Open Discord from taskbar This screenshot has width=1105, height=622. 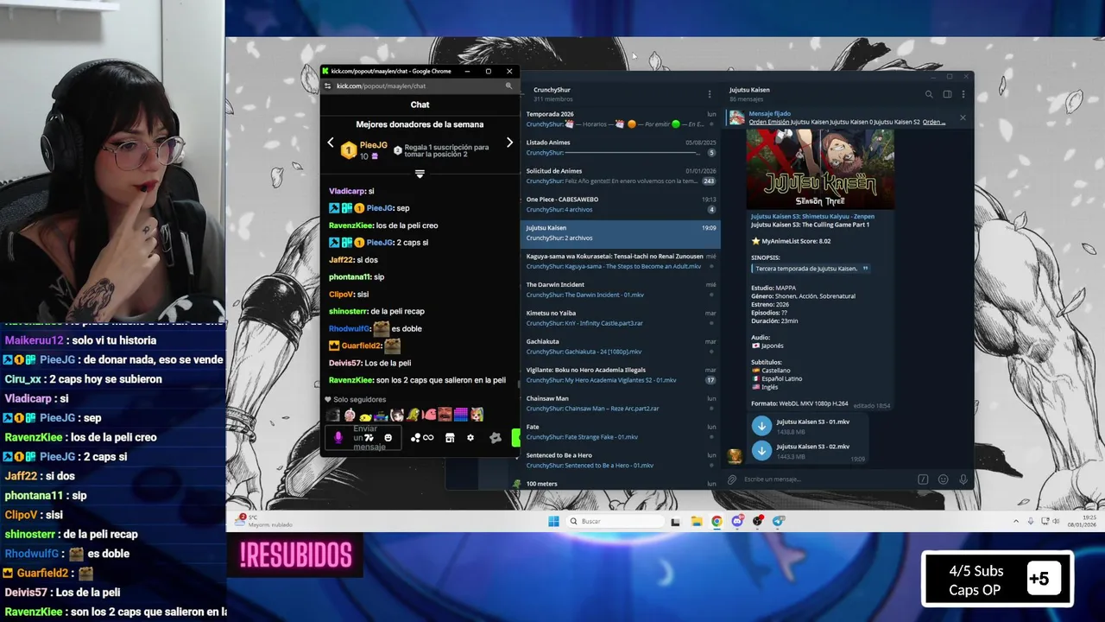click(x=737, y=521)
